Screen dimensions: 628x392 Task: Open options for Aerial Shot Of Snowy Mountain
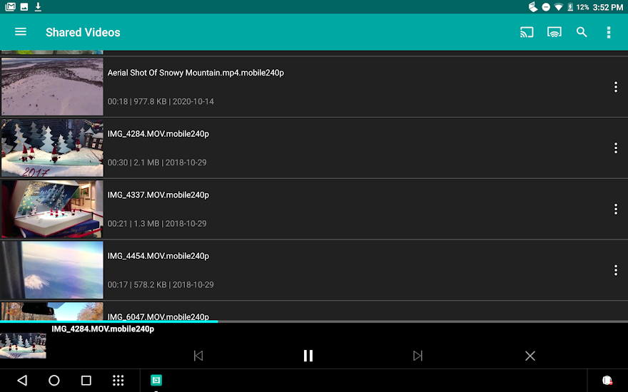tap(615, 87)
